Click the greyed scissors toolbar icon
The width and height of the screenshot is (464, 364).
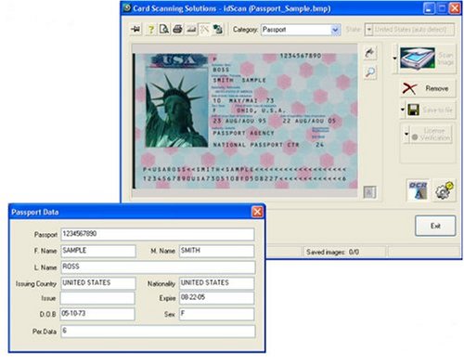[204, 30]
